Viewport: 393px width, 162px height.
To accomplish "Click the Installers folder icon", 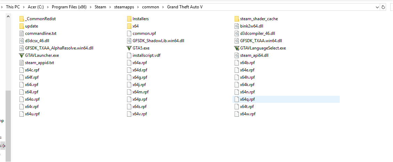I will [129, 19].
